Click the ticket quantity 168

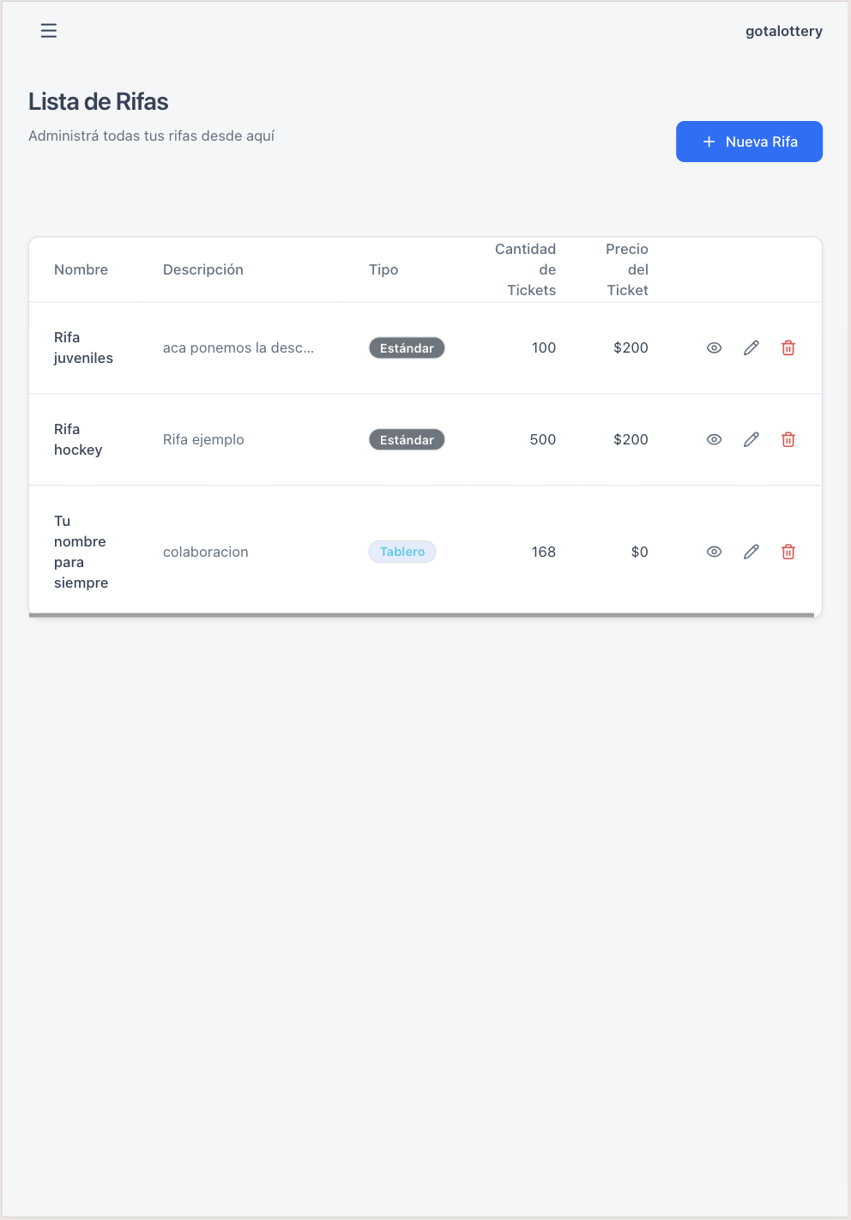(x=544, y=552)
